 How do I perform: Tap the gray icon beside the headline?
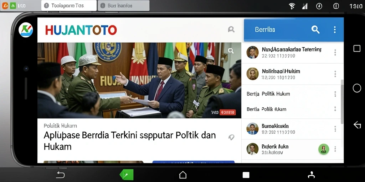(231, 138)
